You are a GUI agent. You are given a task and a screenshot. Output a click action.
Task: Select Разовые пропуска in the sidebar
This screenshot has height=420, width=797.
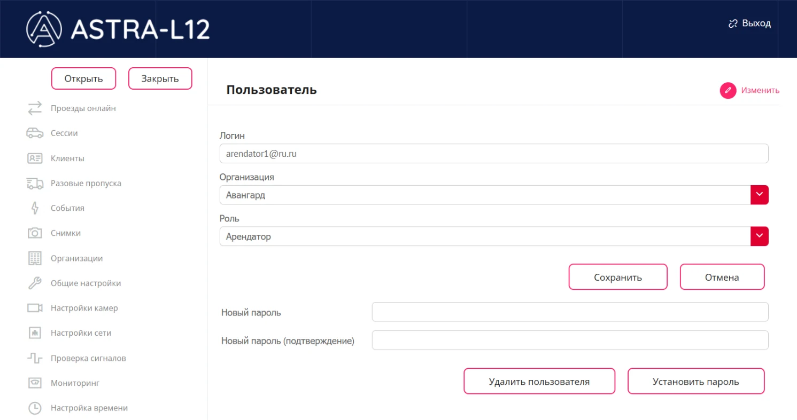86,184
